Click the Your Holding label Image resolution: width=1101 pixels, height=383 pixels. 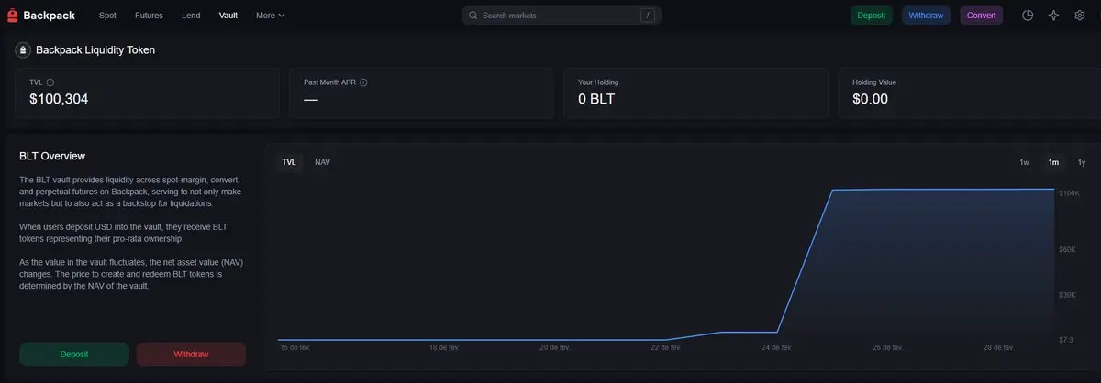click(598, 82)
